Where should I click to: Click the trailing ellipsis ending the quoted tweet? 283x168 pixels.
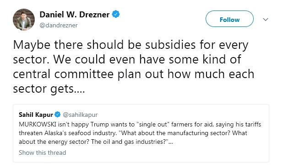click(x=171, y=142)
